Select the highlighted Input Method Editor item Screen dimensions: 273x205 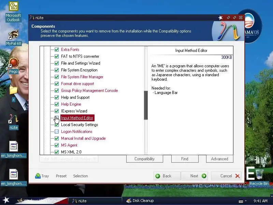point(77,118)
